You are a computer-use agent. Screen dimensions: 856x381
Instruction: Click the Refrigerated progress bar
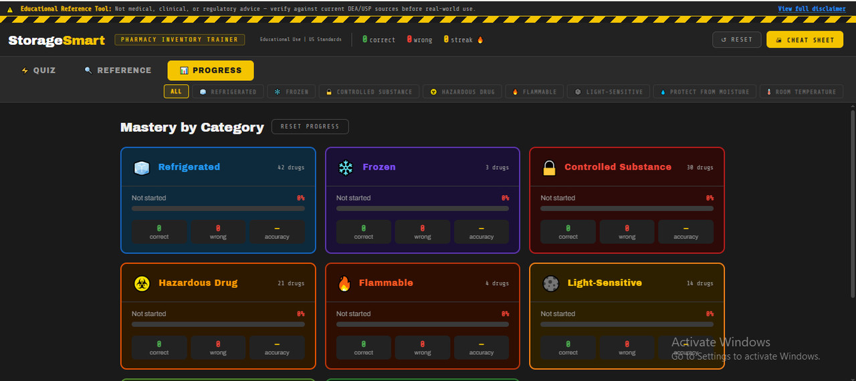[x=218, y=209]
